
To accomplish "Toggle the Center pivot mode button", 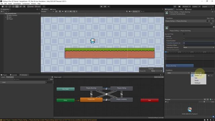I will tap(31, 7).
